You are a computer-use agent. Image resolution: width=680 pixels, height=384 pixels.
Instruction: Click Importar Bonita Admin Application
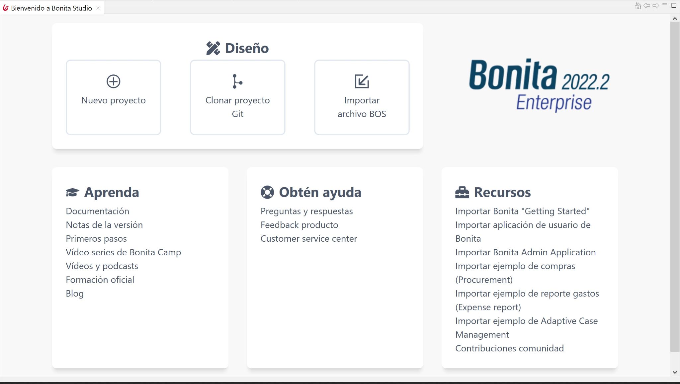tap(525, 252)
